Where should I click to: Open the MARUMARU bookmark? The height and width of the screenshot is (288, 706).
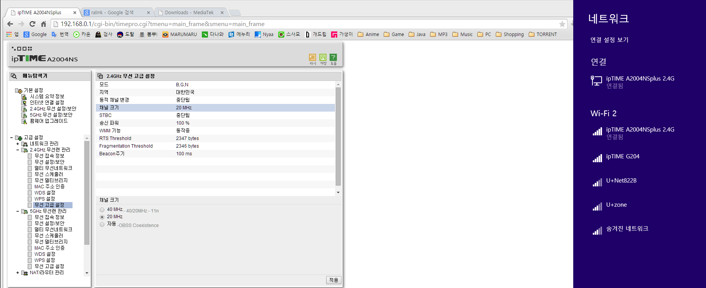coord(180,35)
